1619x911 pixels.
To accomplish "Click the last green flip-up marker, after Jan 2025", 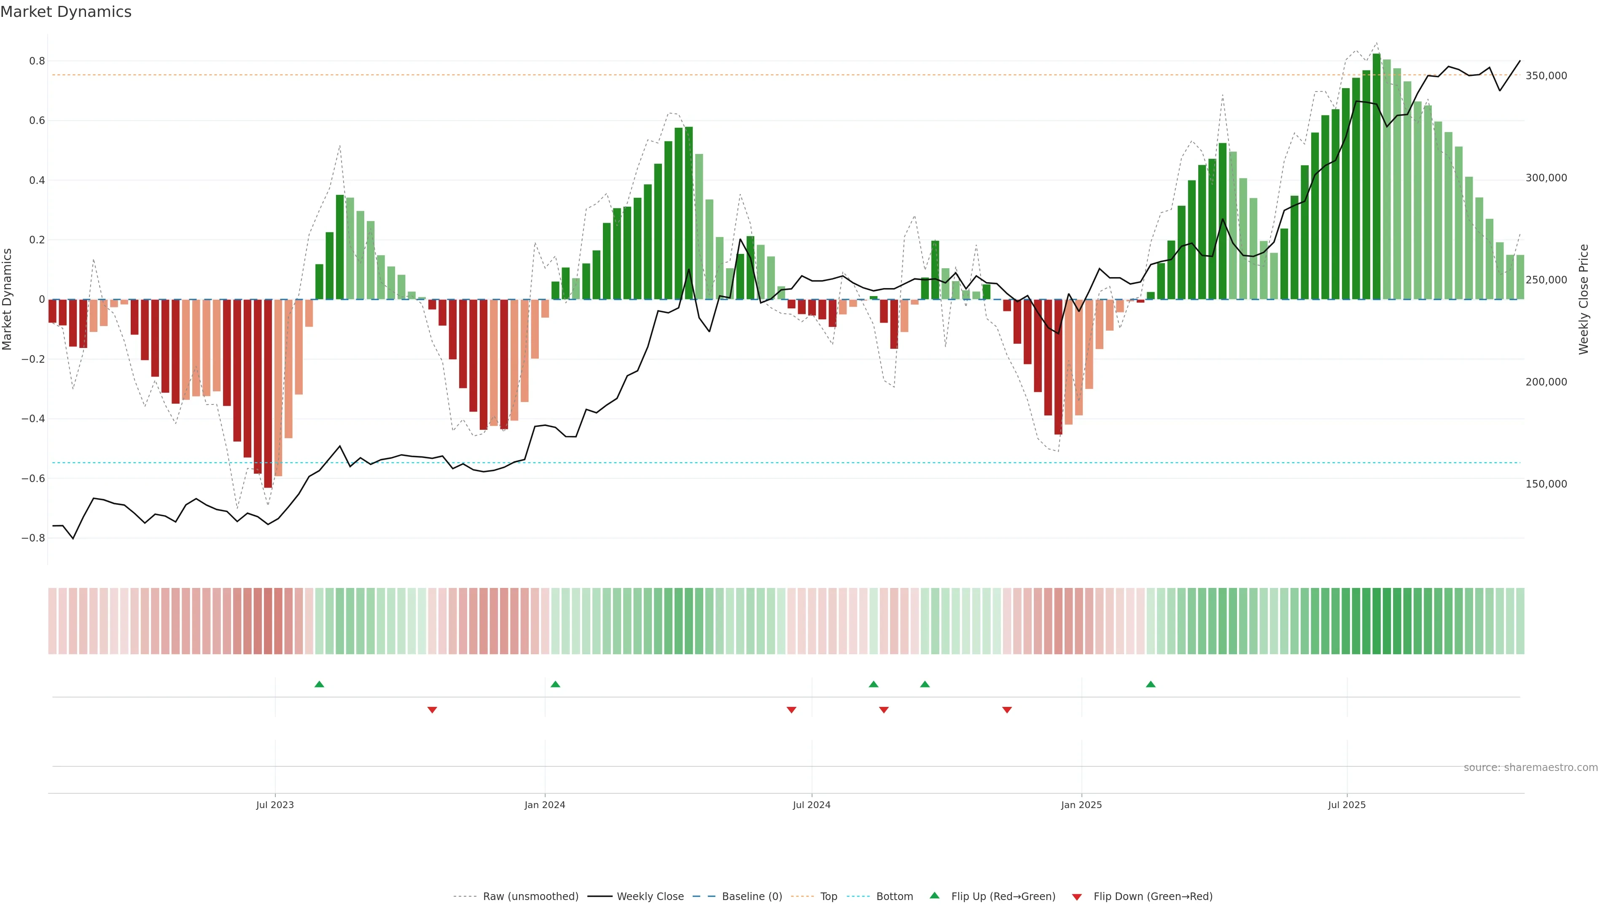I will (x=1150, y=684).
